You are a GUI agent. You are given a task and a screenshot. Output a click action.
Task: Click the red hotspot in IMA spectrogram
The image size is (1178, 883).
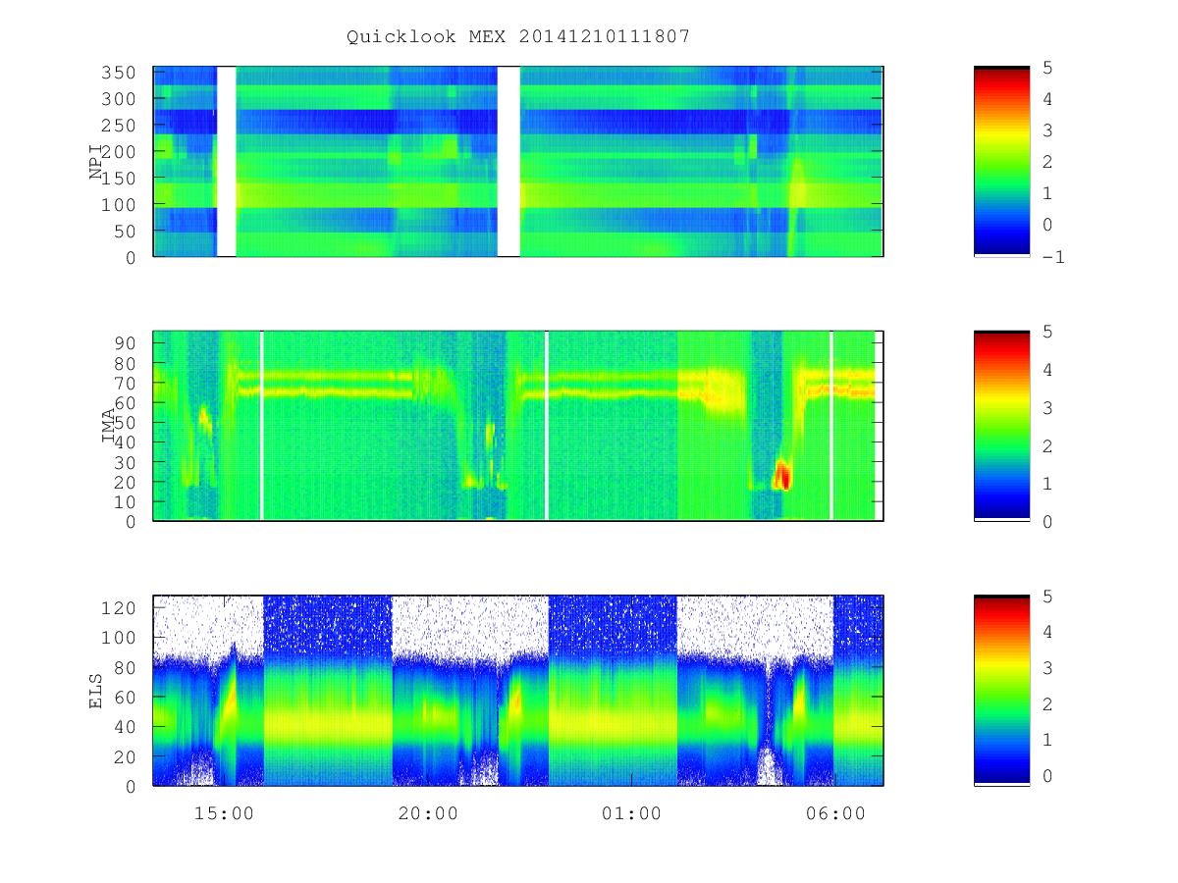tap(782, 476)
